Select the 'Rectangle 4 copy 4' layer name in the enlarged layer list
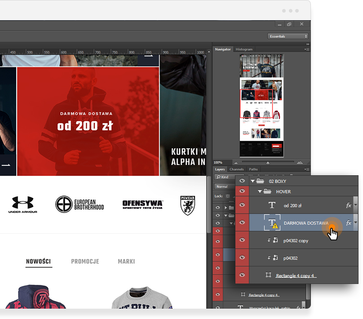This screenshot has height=319, width=363. coord(295,275)
